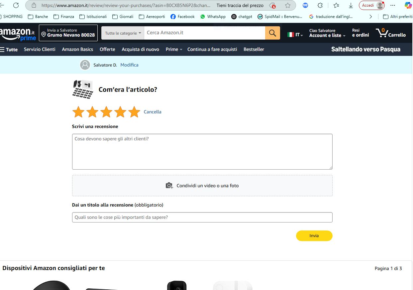Open Bestseller navigation item
Image resolution: width=413 pixels, height=290 pixels.
254,49
